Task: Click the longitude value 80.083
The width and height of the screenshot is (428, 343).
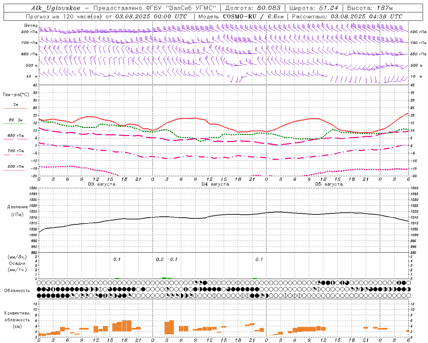Action: [x=269, y=8]
